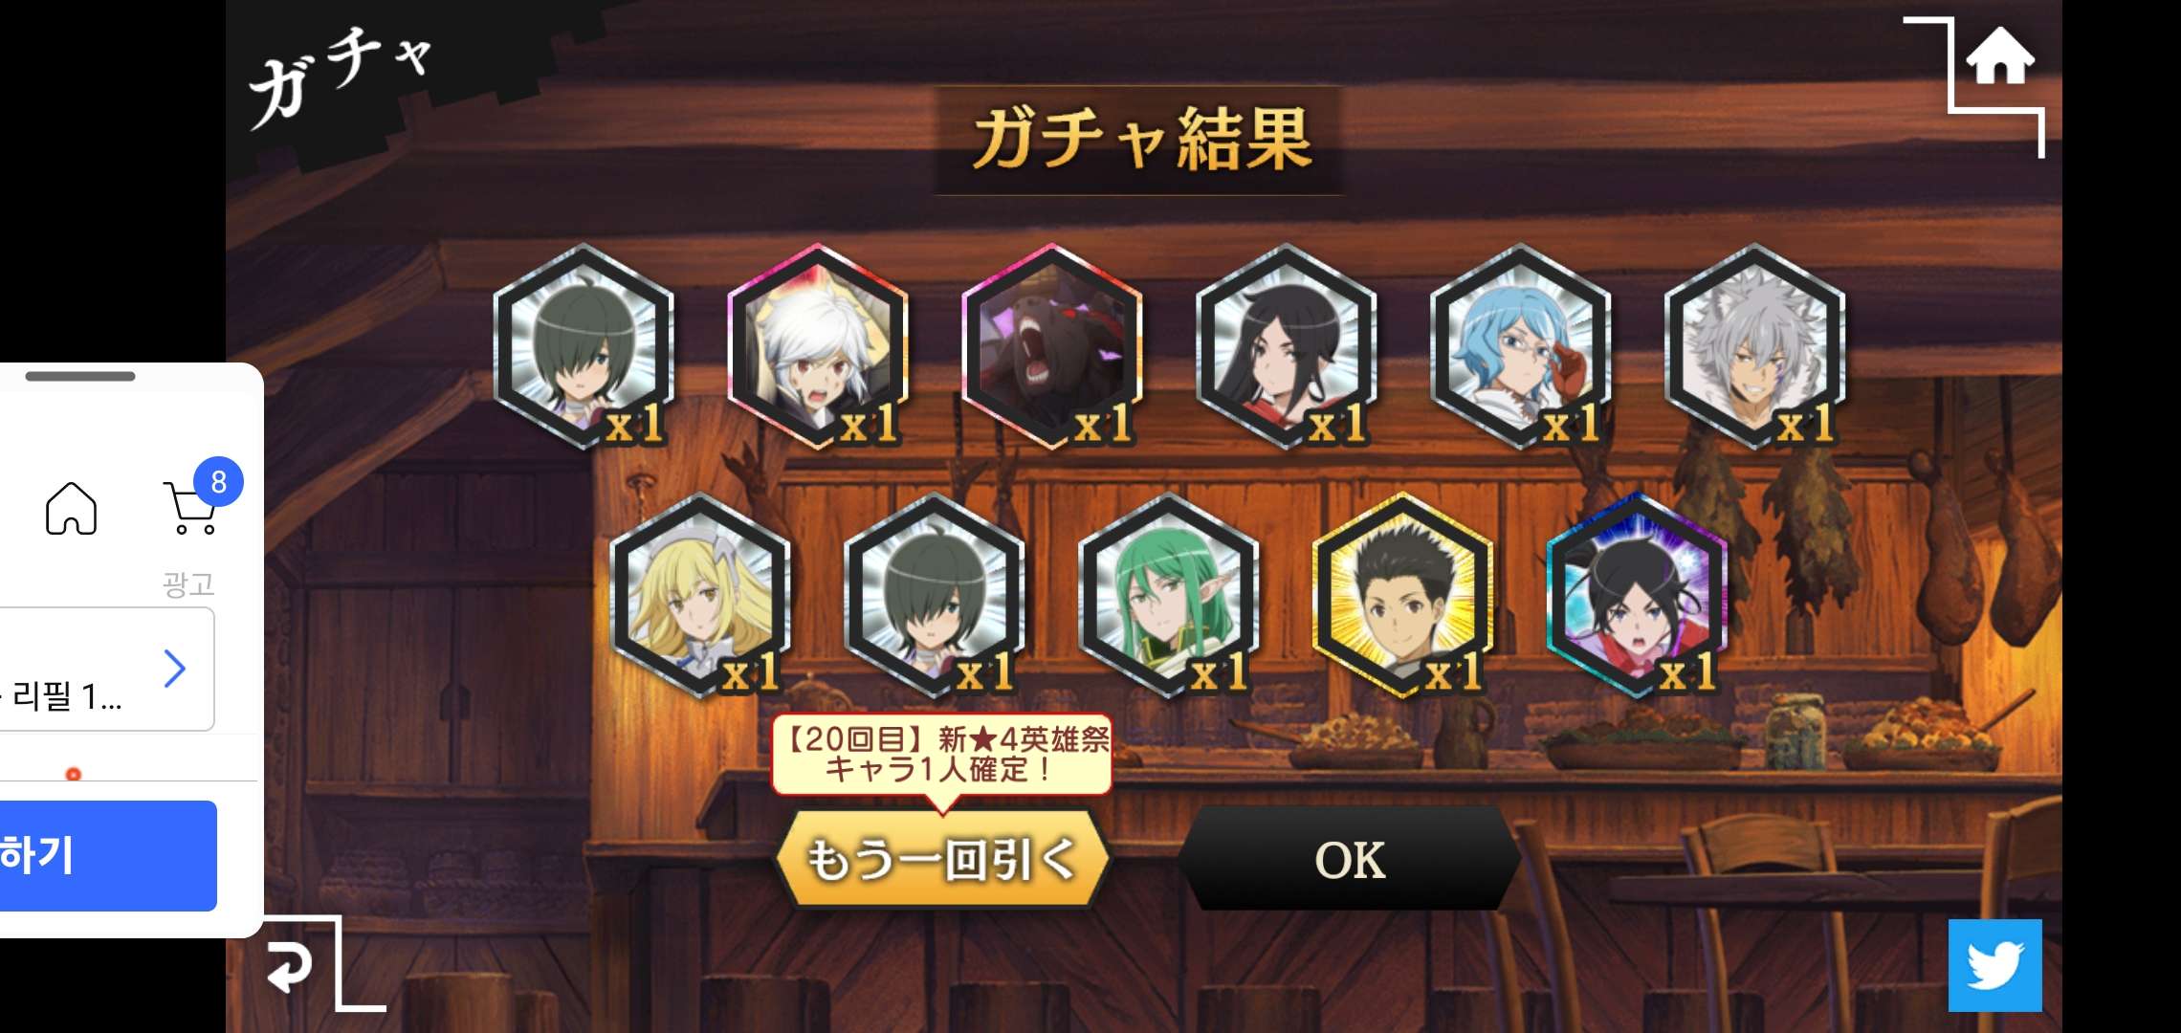Select the first dark-haired character in top row
The height and width of the screenshot is (1033, 2181).
[583, 346]
